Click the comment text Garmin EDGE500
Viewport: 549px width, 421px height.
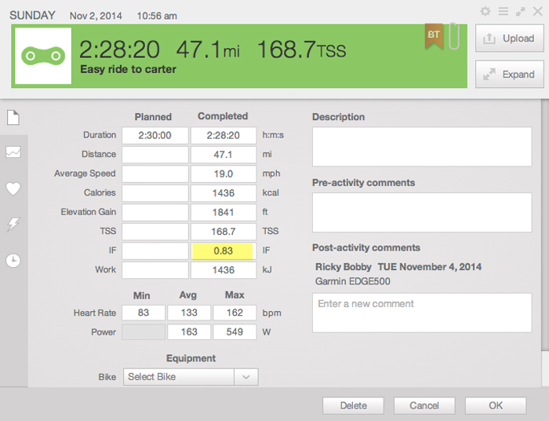(353, 281)
